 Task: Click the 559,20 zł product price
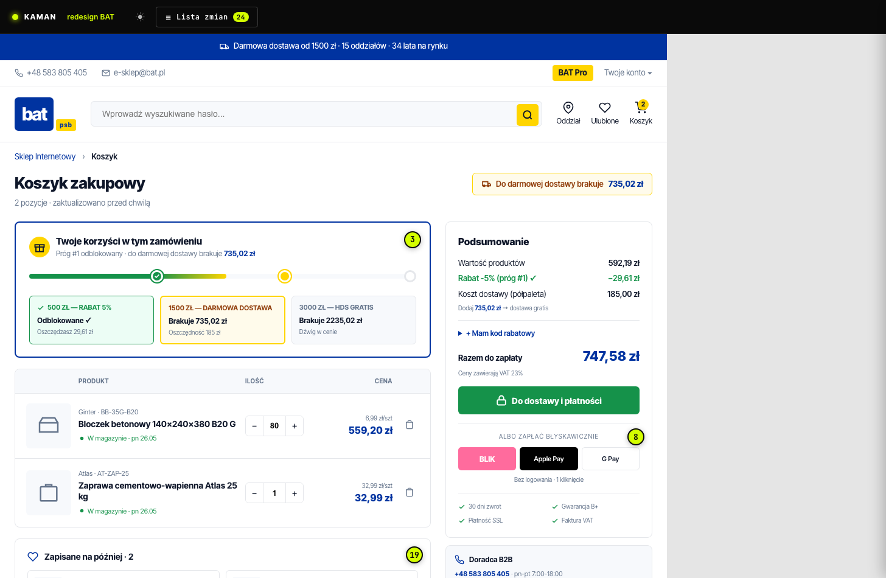[x=371, y=430]
